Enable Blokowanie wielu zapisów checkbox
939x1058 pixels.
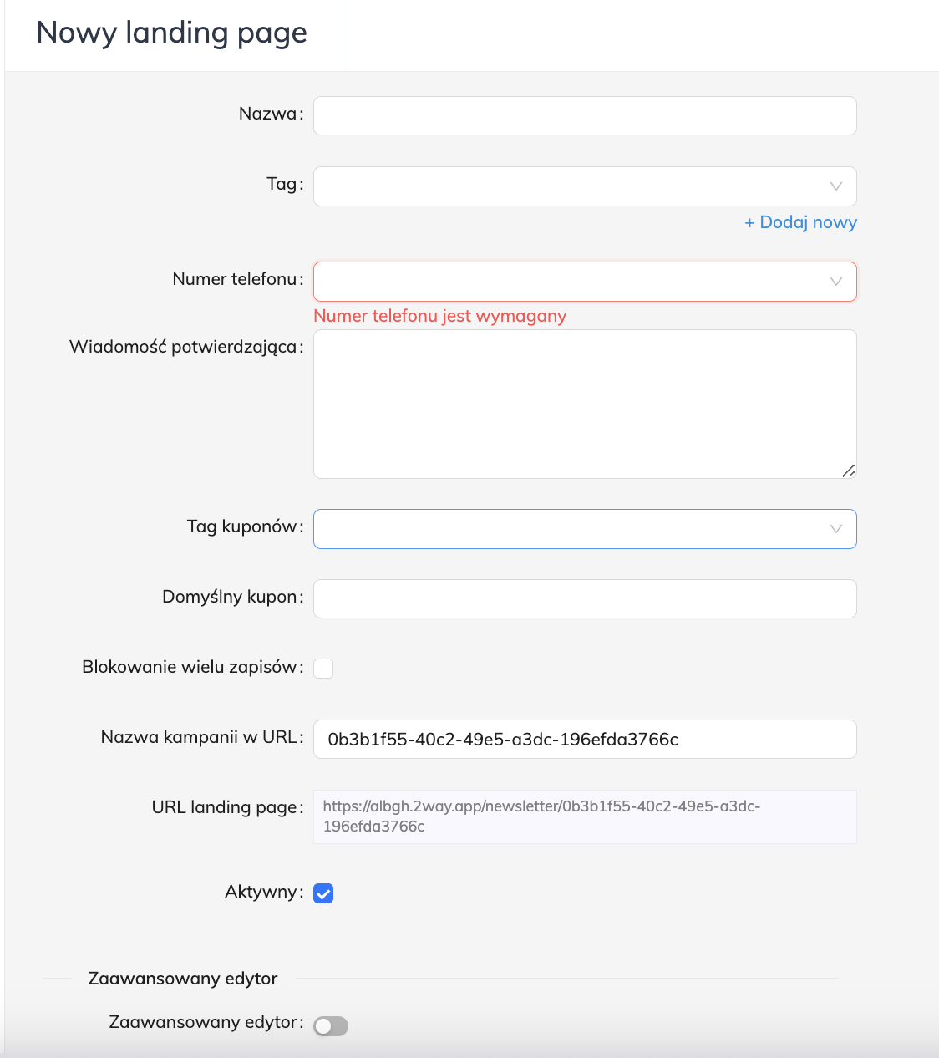point(323,669)
